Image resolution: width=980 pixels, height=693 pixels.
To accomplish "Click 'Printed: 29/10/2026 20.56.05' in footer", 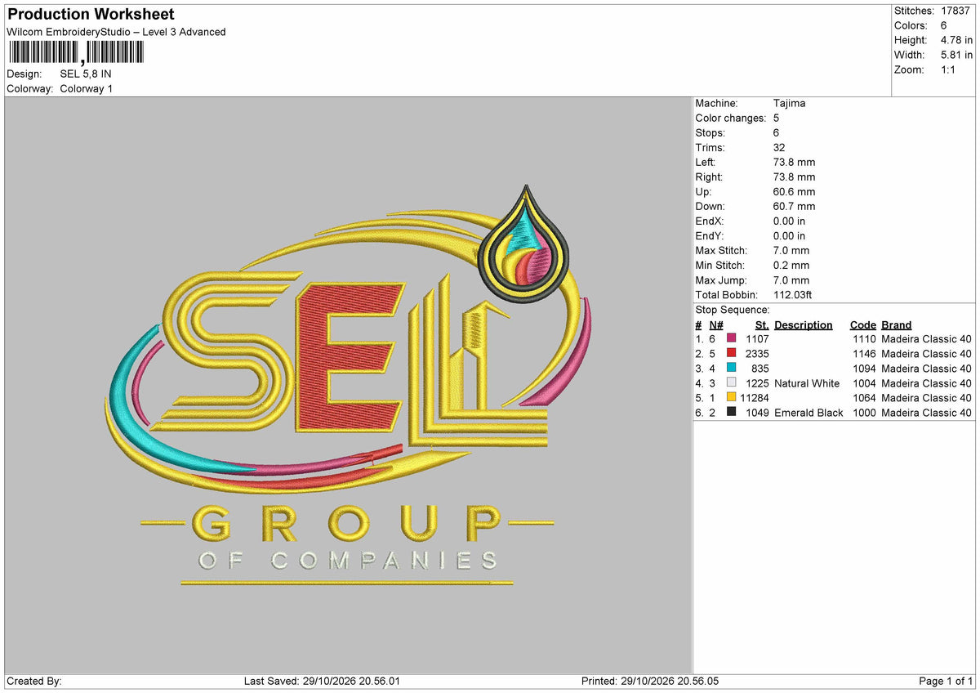I will (x=650, y=682).
